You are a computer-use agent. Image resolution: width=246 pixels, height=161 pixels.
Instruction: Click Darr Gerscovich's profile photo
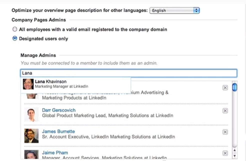(31, 114)
